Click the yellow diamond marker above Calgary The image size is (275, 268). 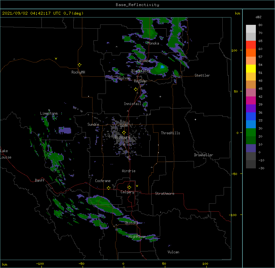pos(129,187)
